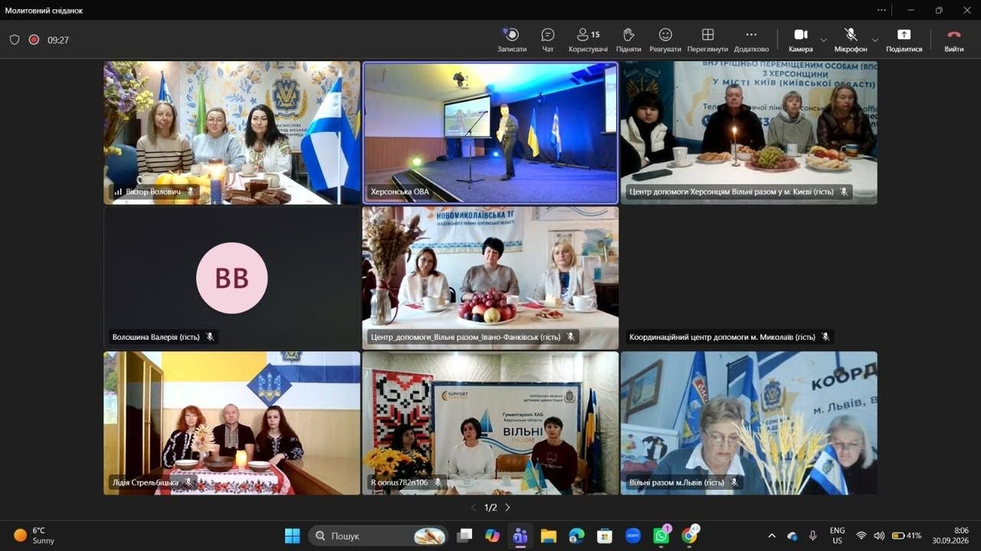The height and width of the screenshot is (551, 981).
Task: Launch Copilot from the taskbar
Action: pyautogui.click(x=492, y=536)
